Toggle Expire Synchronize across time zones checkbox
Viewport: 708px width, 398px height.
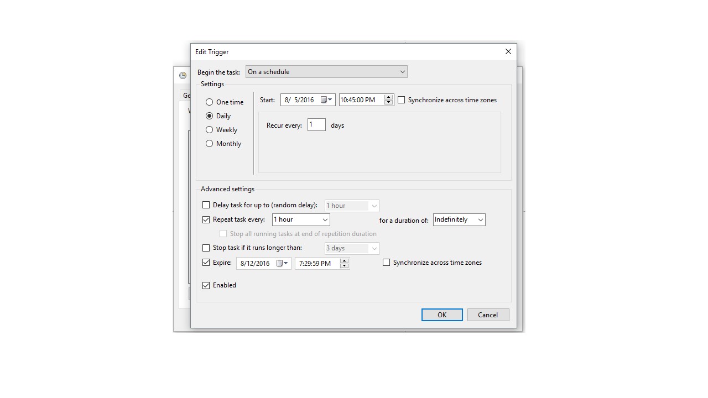(x=387, y=263)
